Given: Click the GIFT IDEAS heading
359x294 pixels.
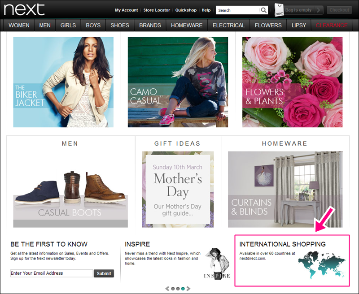Looking at the screenshot, I should pyautogui.click(x=177, y=143).
